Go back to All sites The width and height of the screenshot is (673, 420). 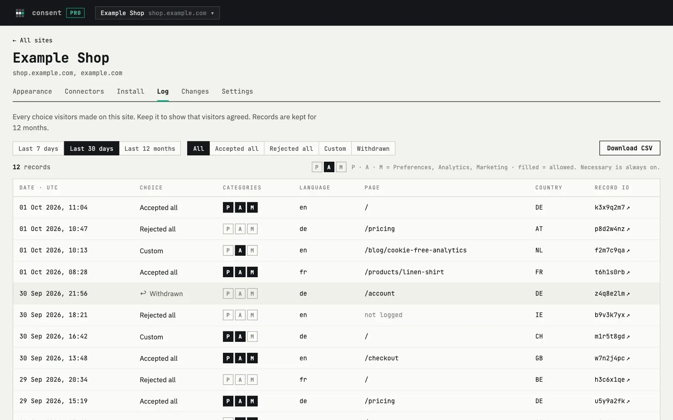32,40
